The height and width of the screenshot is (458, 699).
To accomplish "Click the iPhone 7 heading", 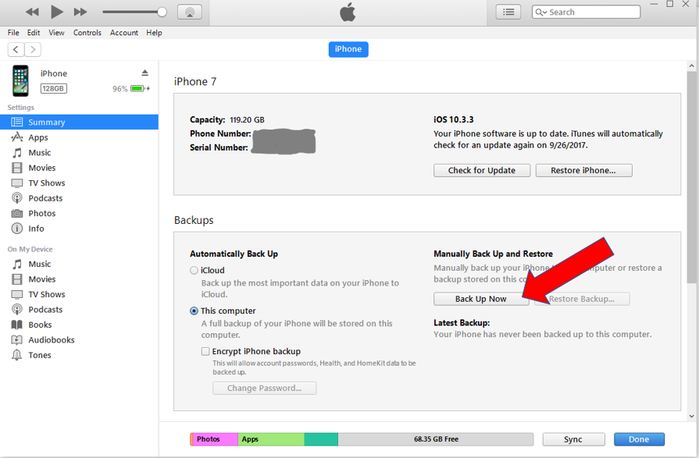I will tap(195, 81).
